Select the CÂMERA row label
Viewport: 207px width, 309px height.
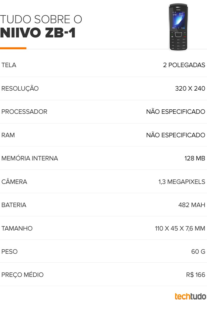(x=14, y=182)
